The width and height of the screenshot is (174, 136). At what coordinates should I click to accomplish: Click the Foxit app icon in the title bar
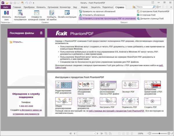3,3
